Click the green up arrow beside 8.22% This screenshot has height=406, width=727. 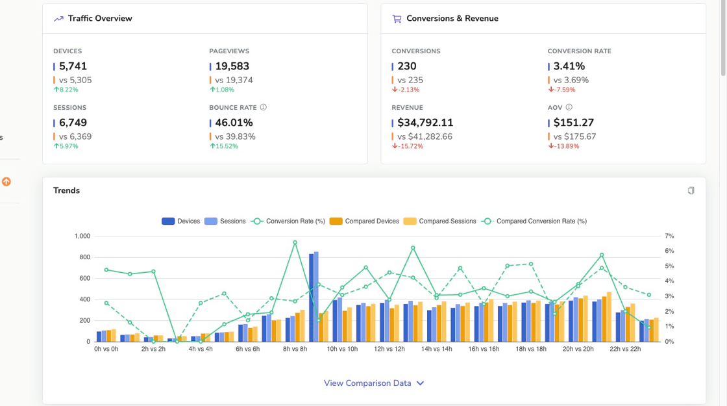point(56,90)
